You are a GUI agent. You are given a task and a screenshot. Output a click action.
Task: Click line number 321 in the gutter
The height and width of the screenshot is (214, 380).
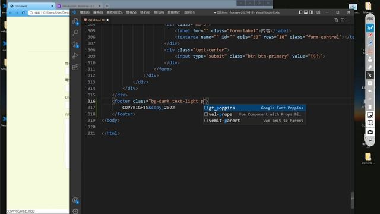pos(91,133)
